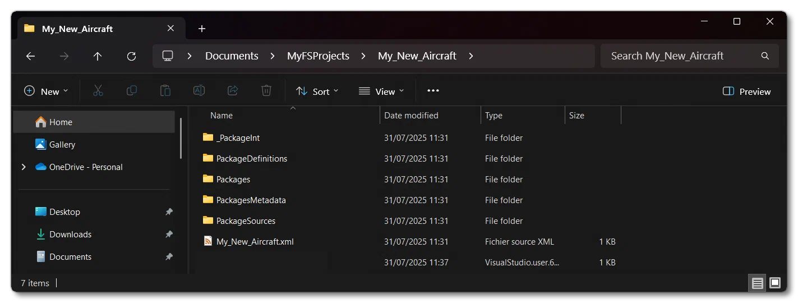Switch to details list view in the status bar

coord(758,283)
